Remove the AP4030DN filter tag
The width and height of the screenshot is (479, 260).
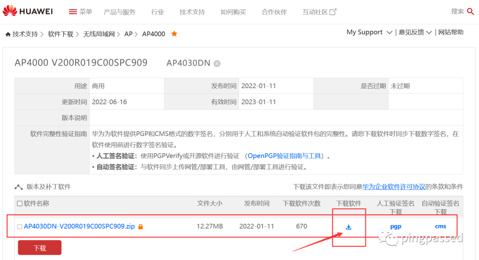coord(217,63)
